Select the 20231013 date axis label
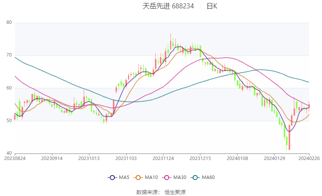Screen dimensions: 322x196 89,158
